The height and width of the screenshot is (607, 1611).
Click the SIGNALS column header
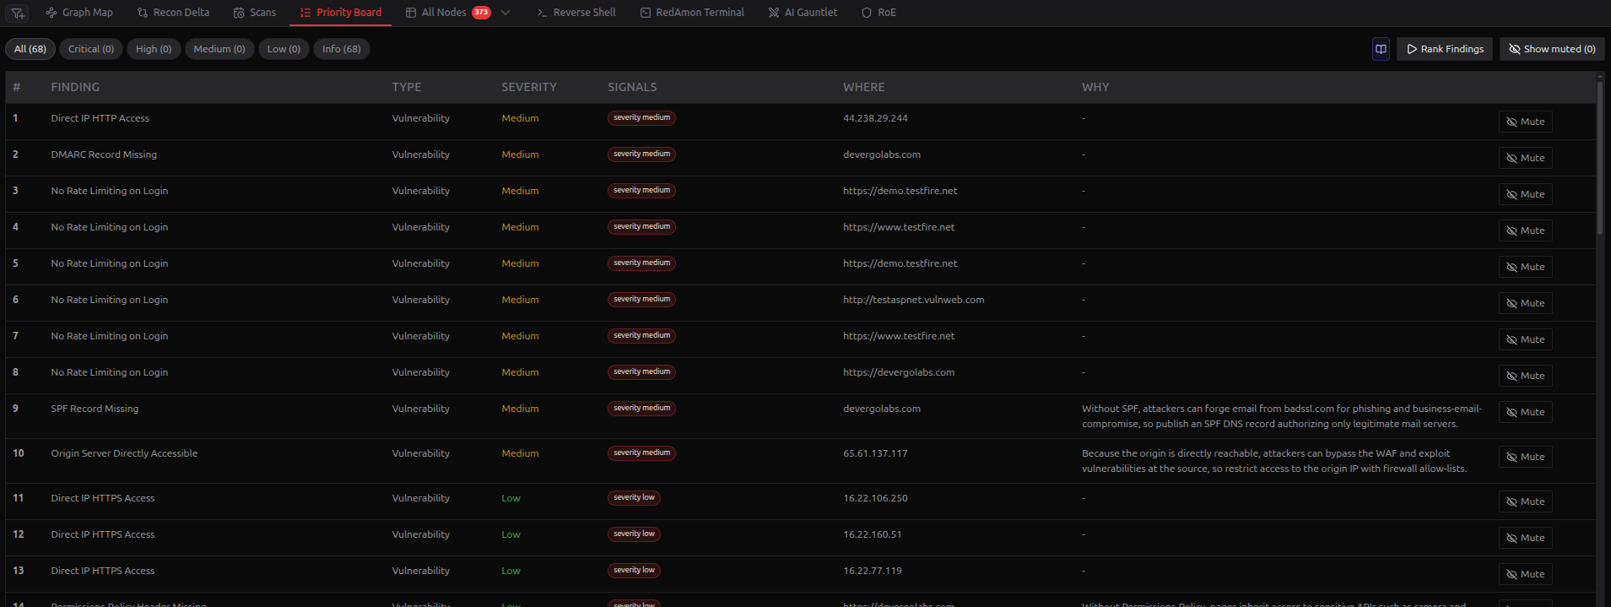click(632, 87)
